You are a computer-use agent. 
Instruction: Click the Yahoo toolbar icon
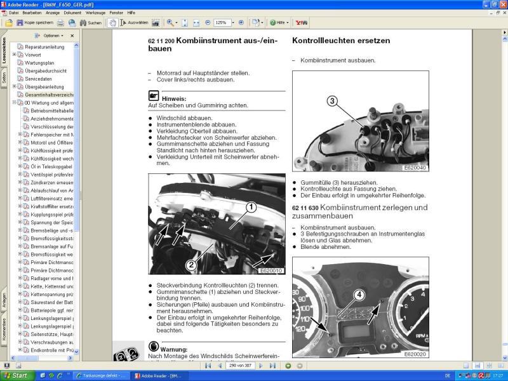tap(301, 23)
